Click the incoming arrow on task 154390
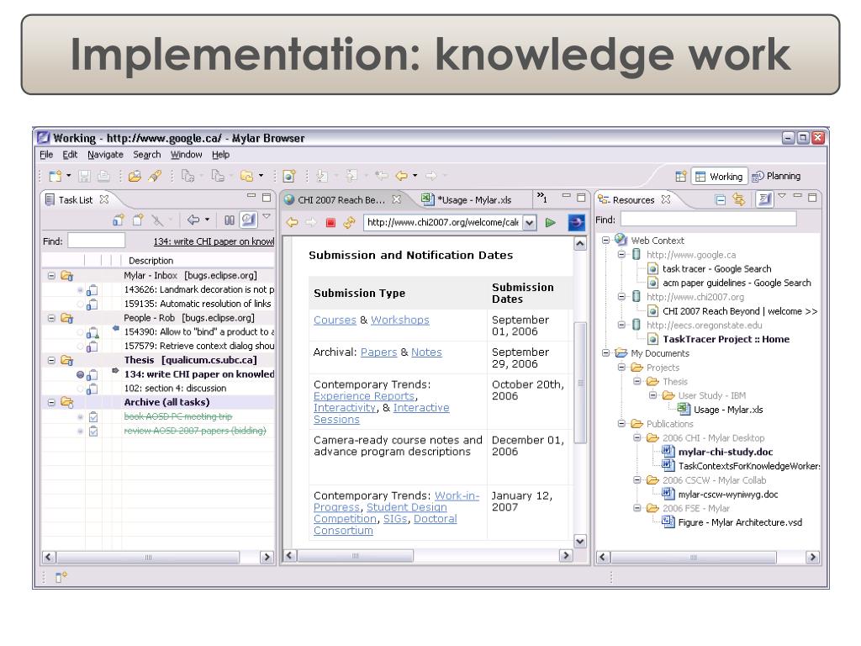The height and width of the screenshot is (646, 861). pyautogui.click(x=116, y=329)
